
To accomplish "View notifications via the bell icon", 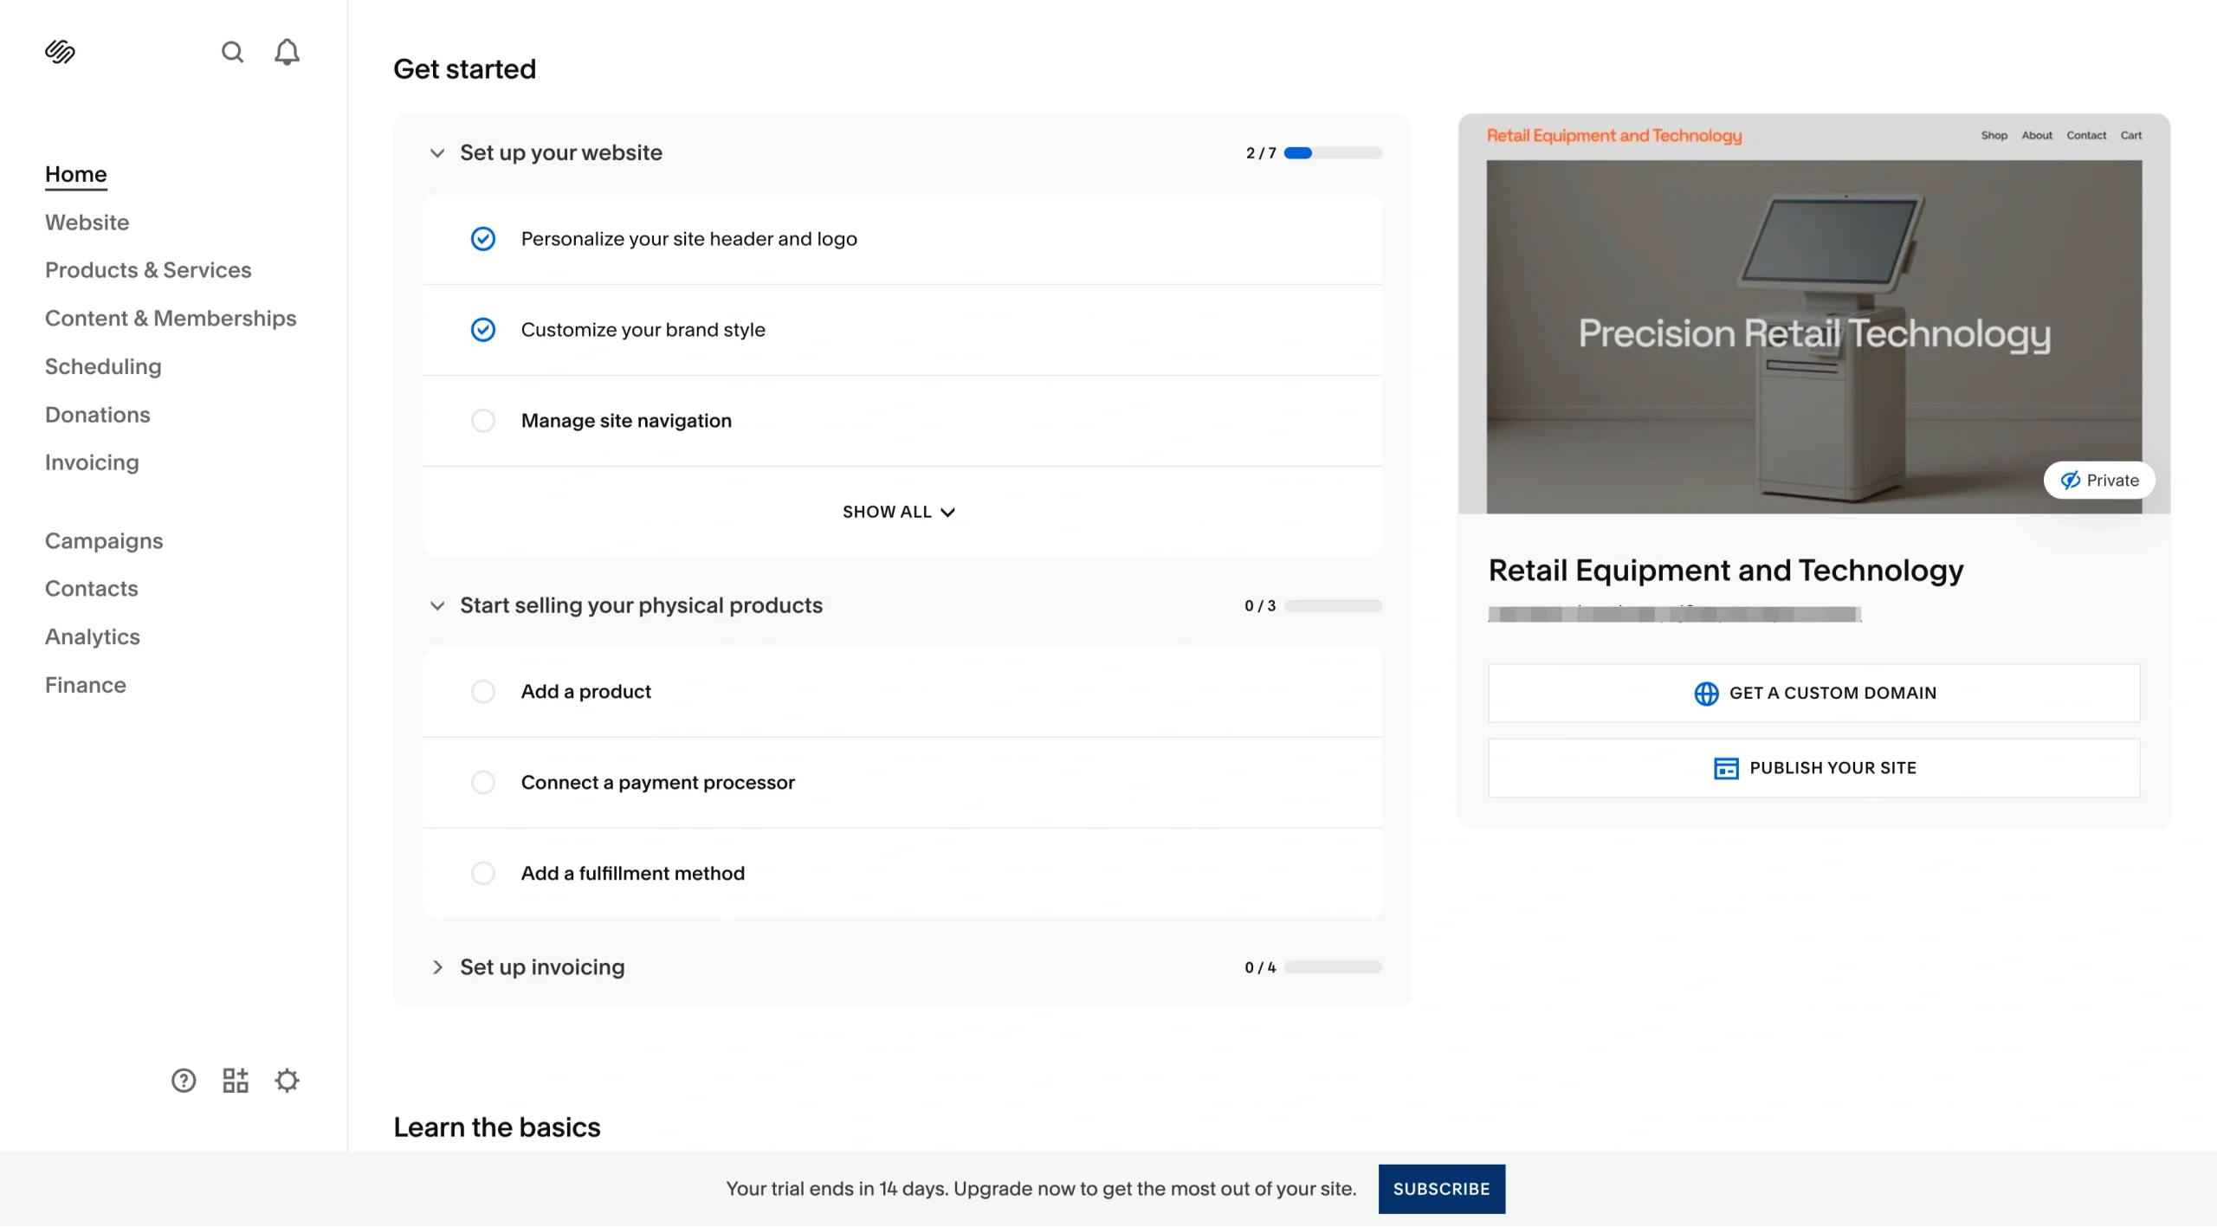I will tap(287, 52).
